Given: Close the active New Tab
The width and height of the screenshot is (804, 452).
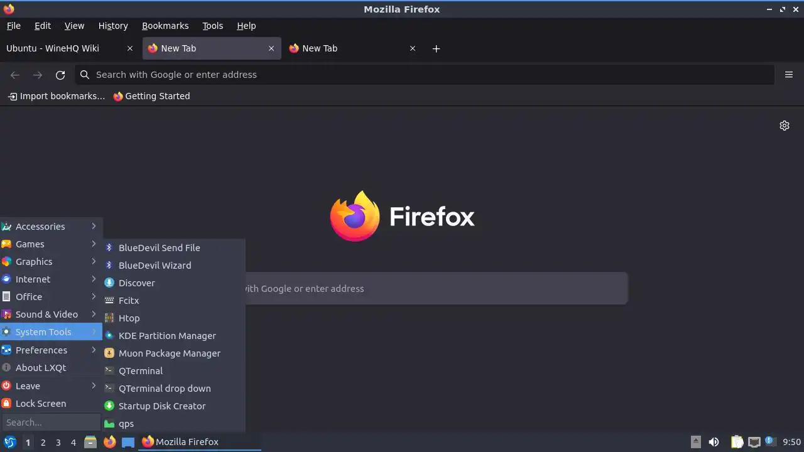Looking at the screenshot, I should [x=271, y=48].
